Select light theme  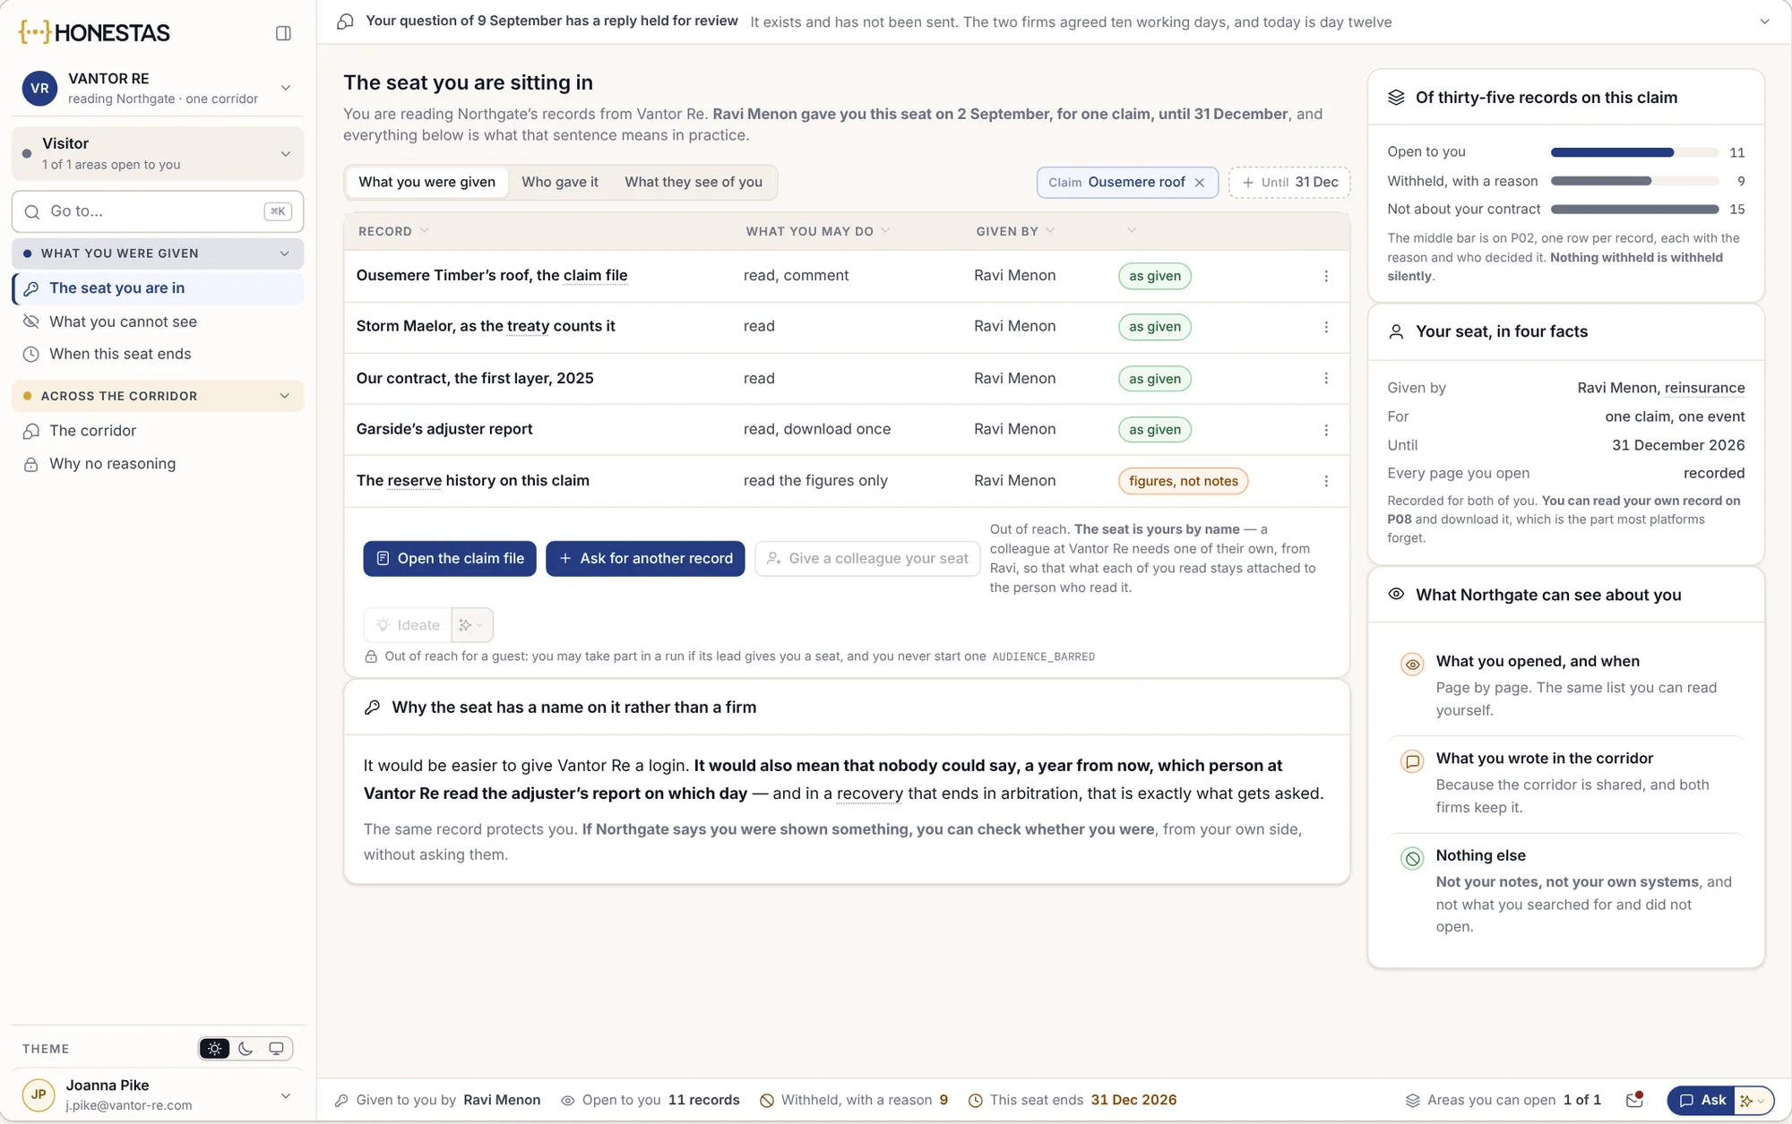214,1049
